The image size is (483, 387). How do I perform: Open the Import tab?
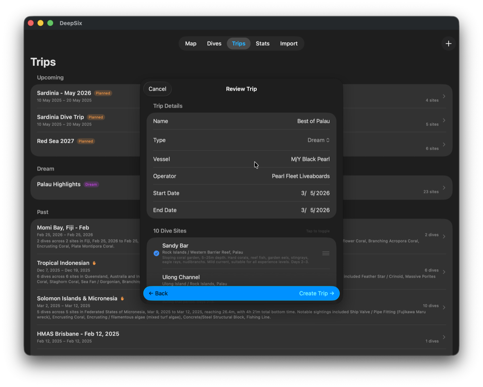(289, 43)
